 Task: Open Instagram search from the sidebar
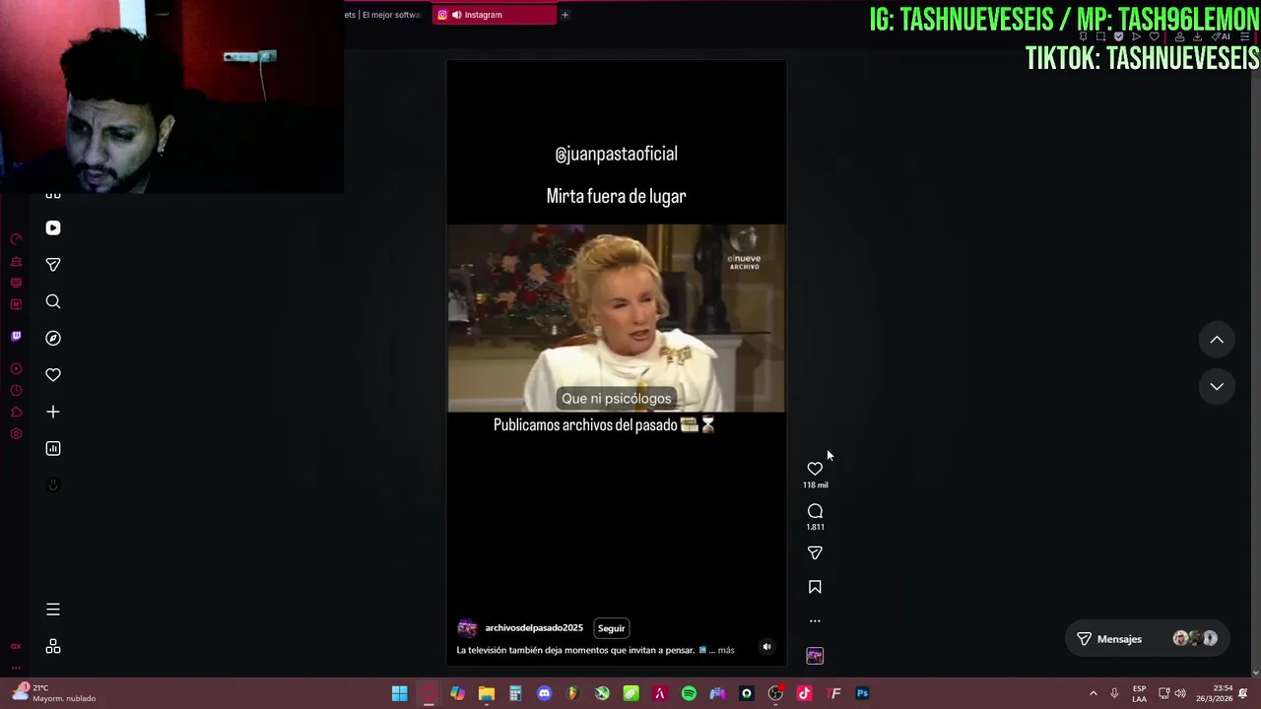point(53,301)
